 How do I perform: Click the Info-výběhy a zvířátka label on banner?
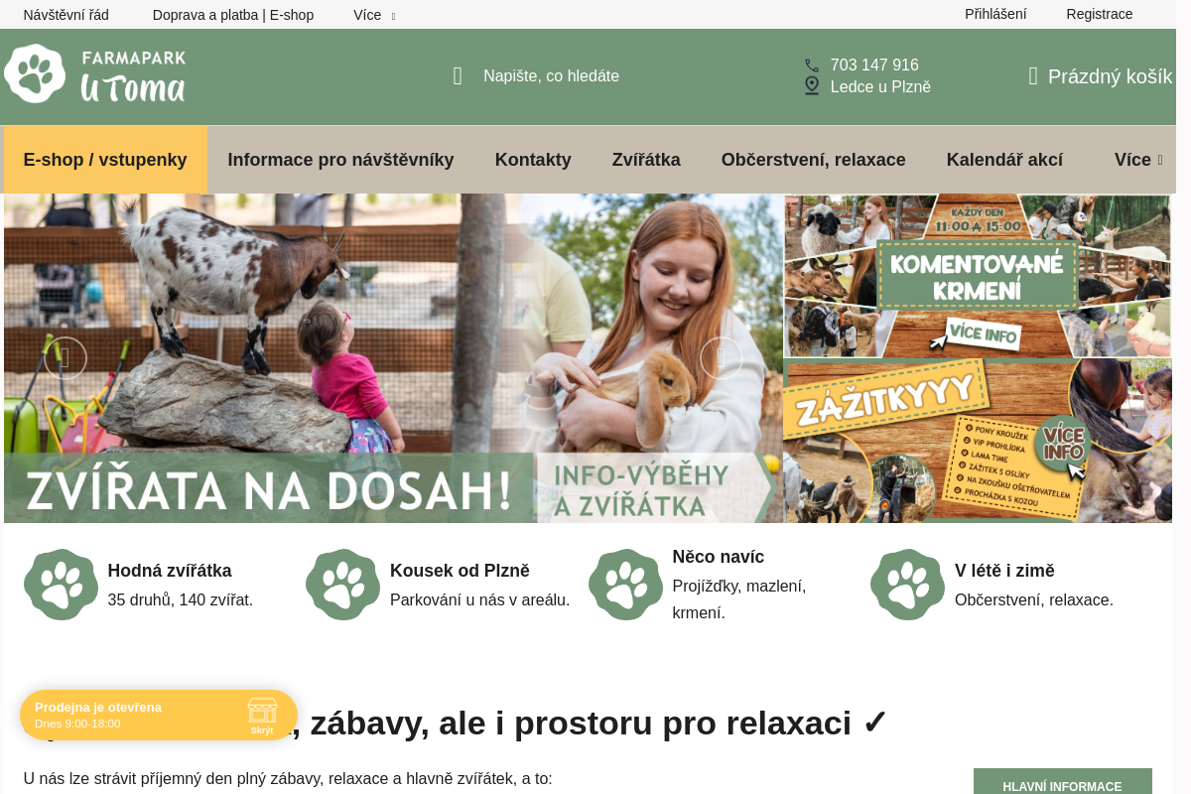pyautogui.click(x=642, y=489)
